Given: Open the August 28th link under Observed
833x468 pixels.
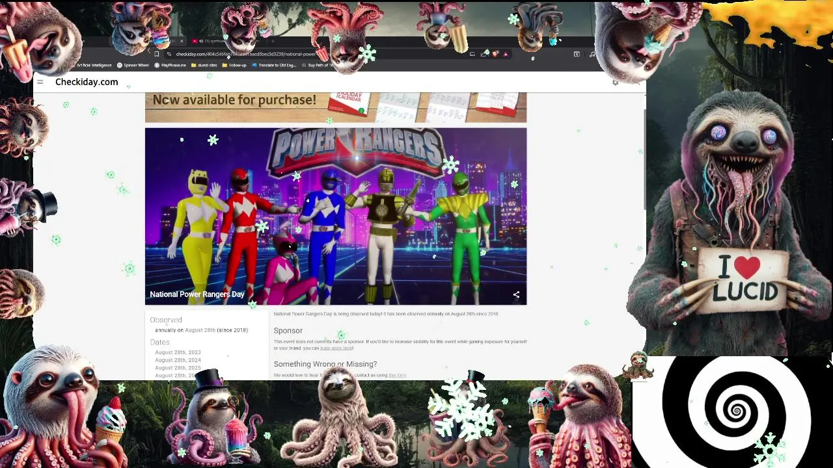Looking at the screenshot, I should click(200, 330).
